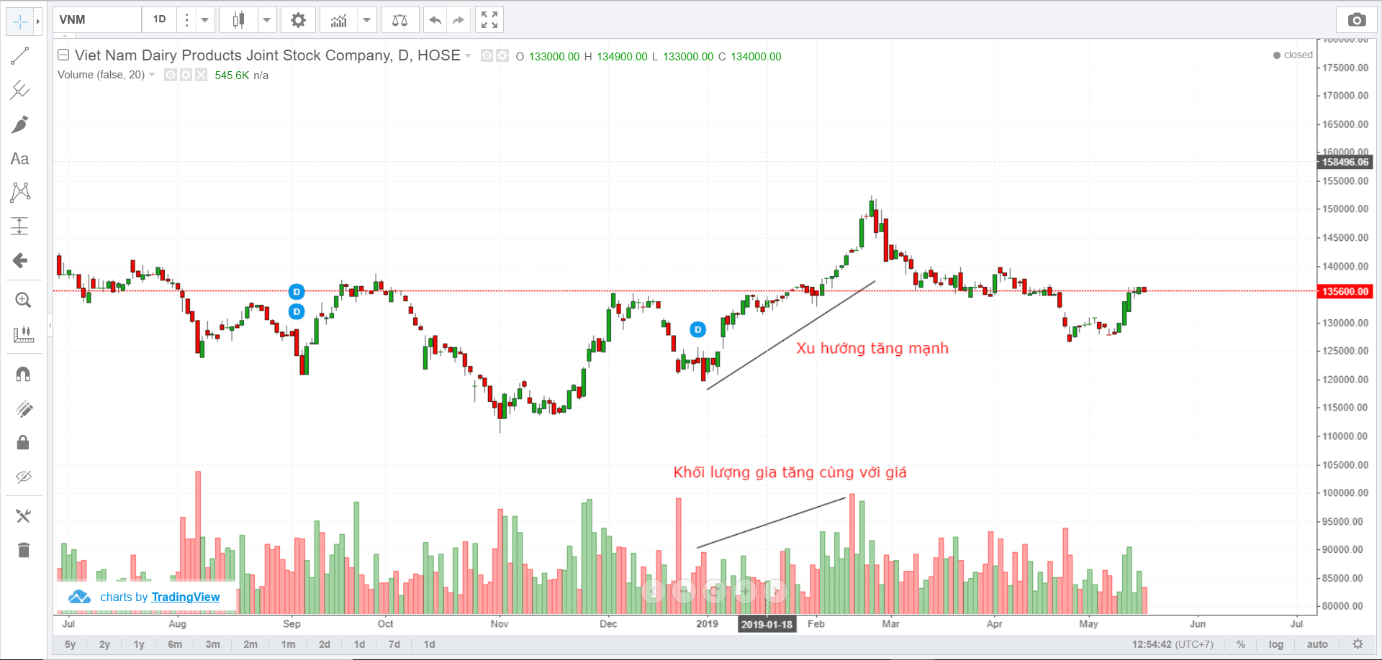Switch to the 3m time range
The width and height of the screenshot is (1382, 660).
pyautogui.click(x=213, y=644)
